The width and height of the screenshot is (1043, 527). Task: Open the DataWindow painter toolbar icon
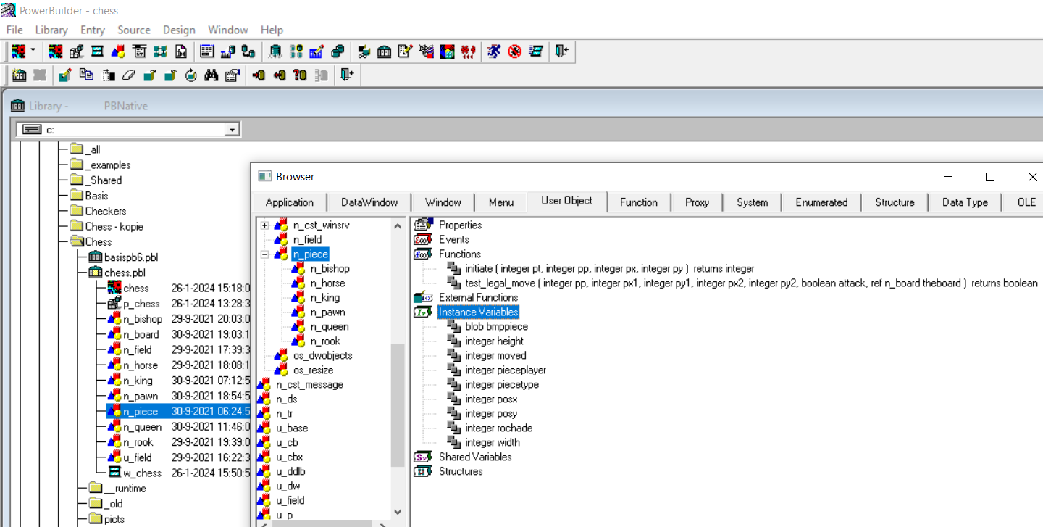point(207,51)
